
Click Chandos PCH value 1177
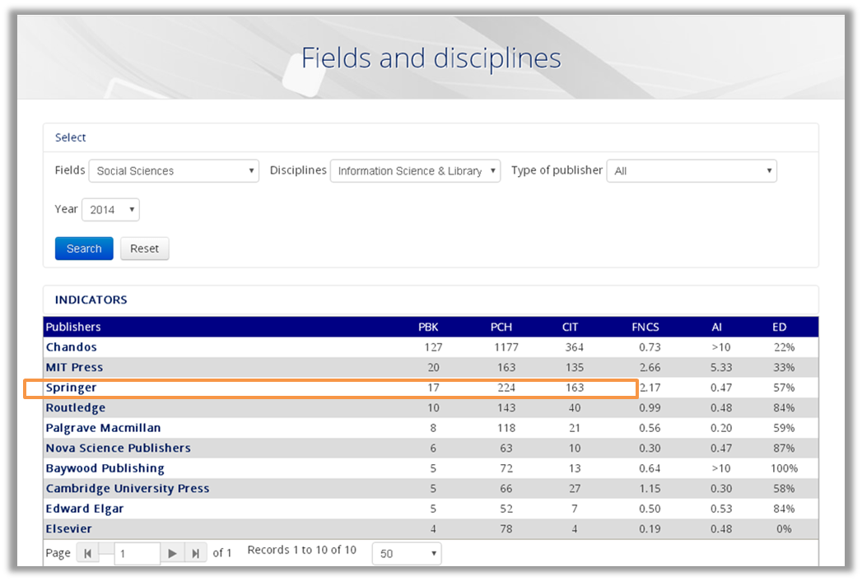tap(506, 347)
